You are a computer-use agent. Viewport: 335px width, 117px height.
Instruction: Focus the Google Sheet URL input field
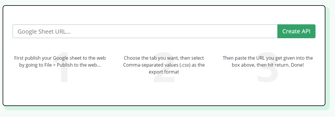click(145, 31)
